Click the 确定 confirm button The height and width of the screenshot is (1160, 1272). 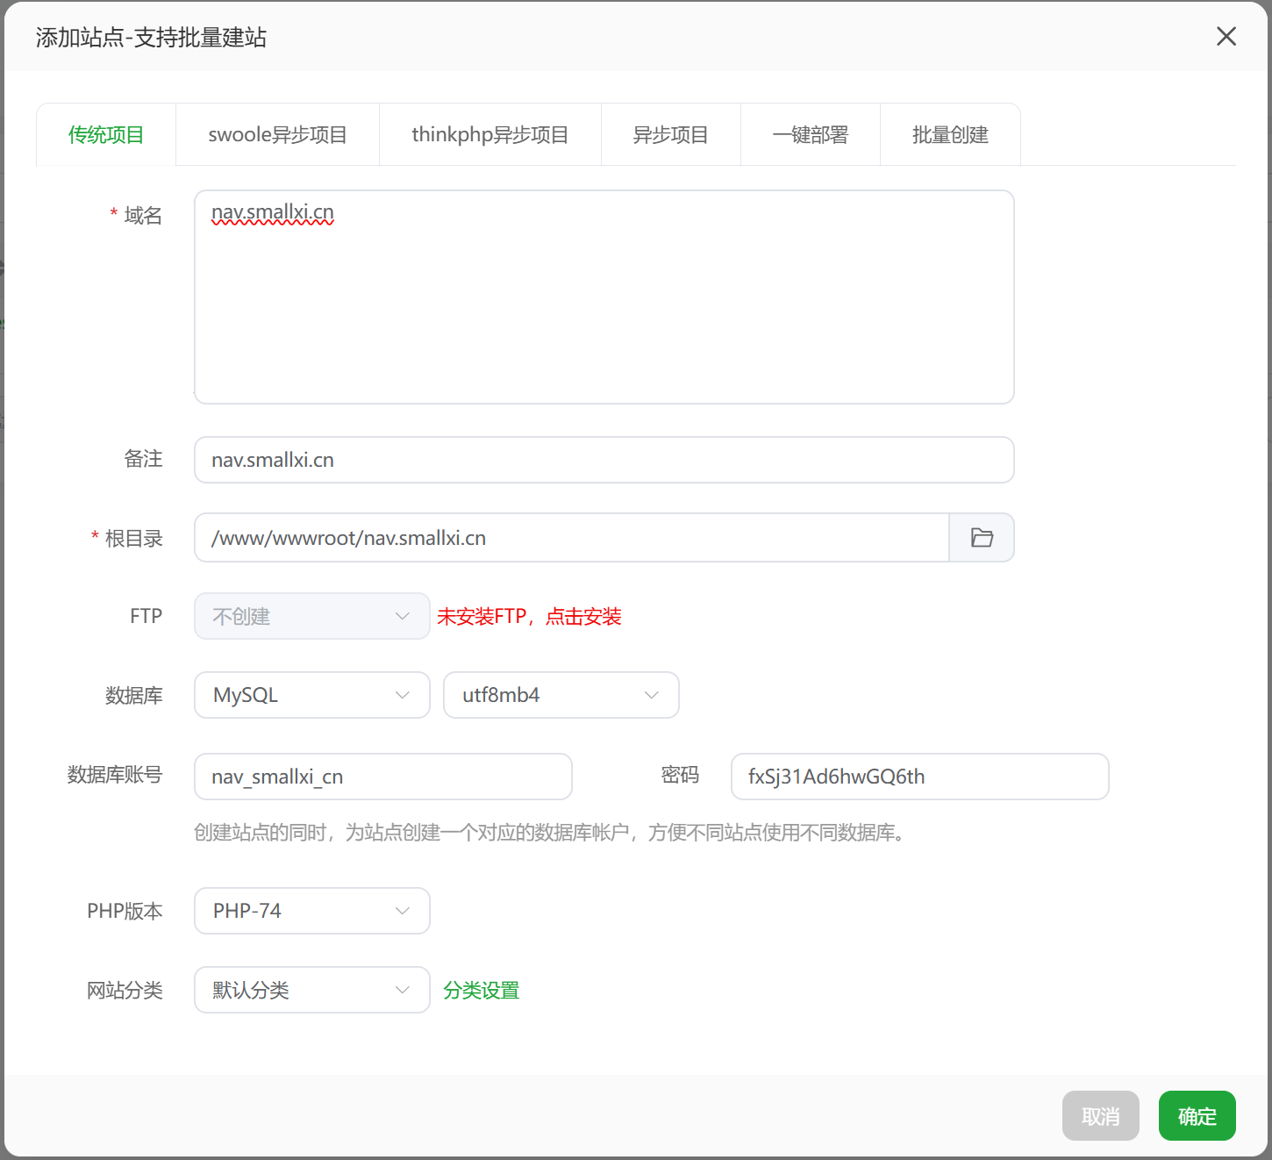click(1197, 1116)
